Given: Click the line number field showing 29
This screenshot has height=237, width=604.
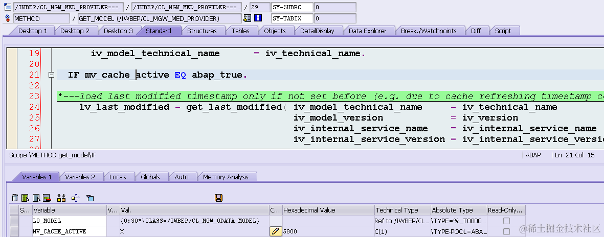Looking at the screenshot, I should pos(260,7).
